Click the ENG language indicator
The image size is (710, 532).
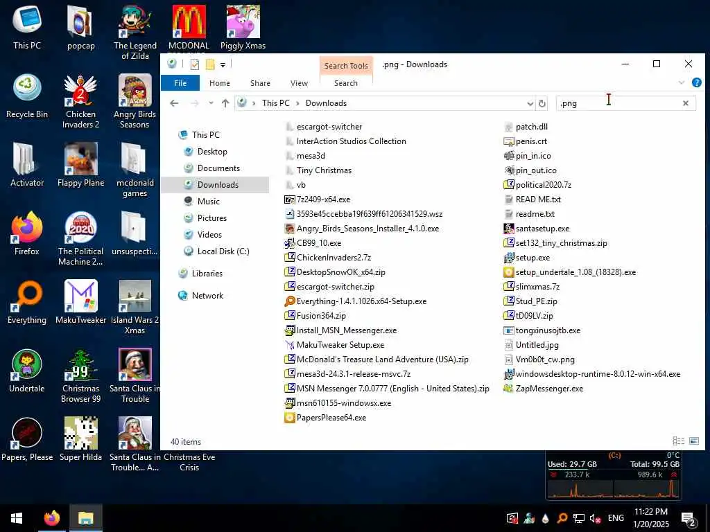616,518
